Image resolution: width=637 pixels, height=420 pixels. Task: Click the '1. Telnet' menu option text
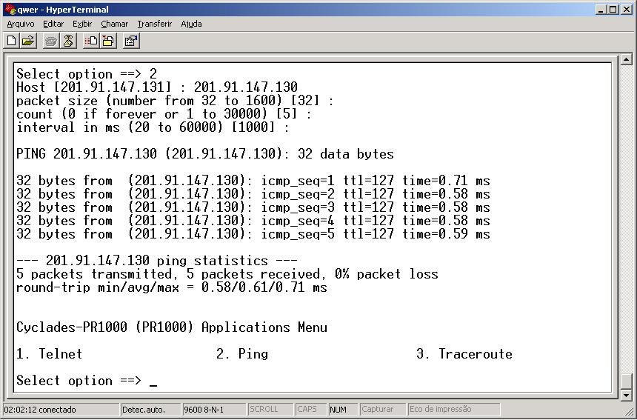coord(49,354)
